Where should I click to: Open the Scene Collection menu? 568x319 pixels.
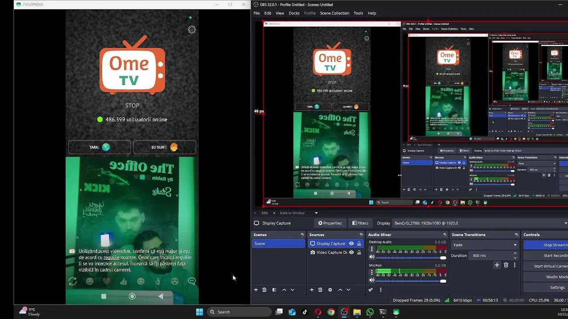click(335, 13)
